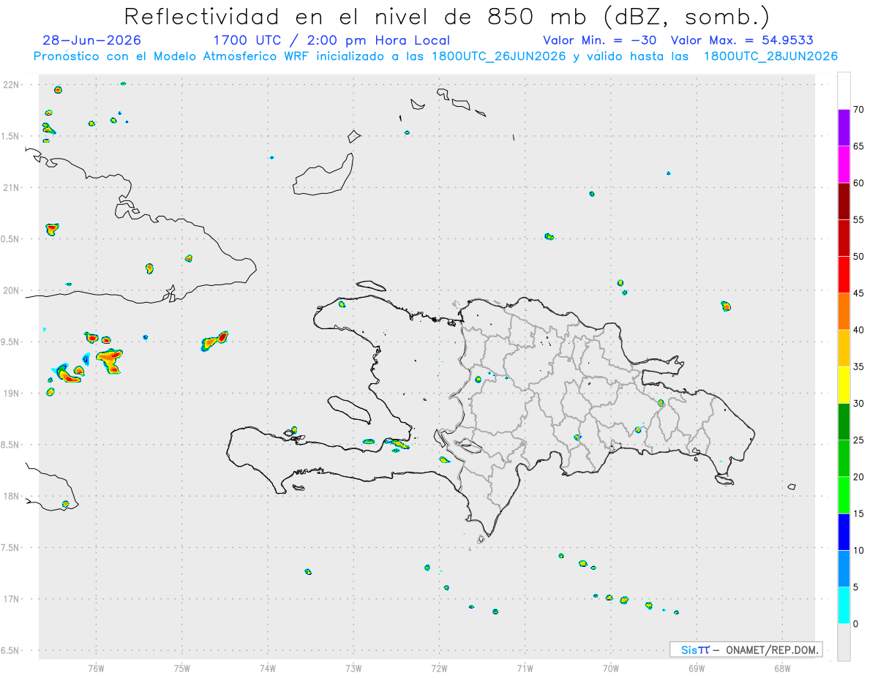The image size is (878, 678).
Task: Select the dark red 55–60 dBZ band
Action: tap(844, 201)
